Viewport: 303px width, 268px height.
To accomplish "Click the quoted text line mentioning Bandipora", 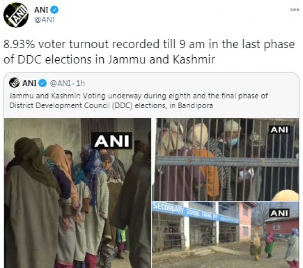I will [111, 106].
